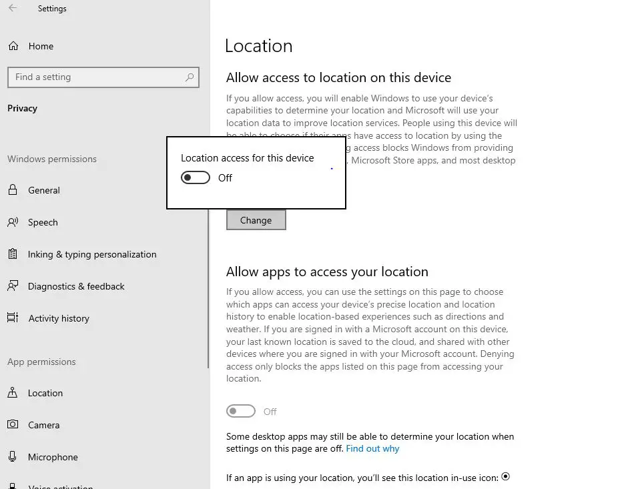This screenshot has width=620, height=489.
Task: Open Speech settings from sidebar
Action: [14, 222]
